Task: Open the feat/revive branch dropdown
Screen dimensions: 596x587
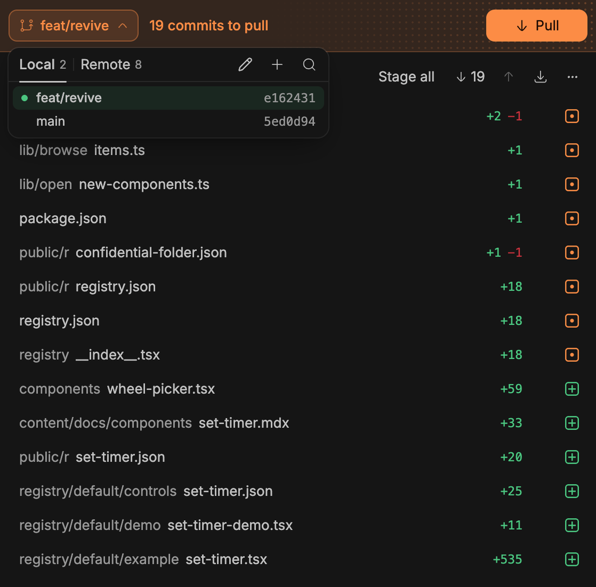Action: click(74, 25)
